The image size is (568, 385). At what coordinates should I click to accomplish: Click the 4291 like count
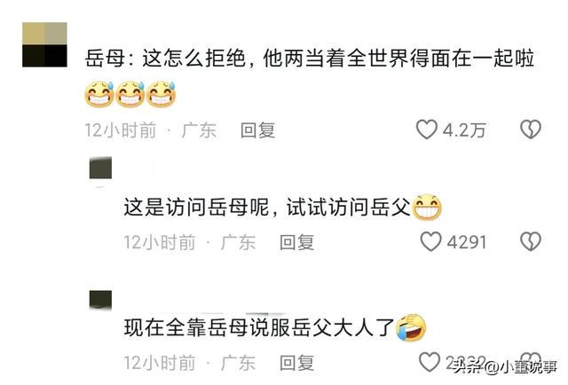click(x=467, y=242)
